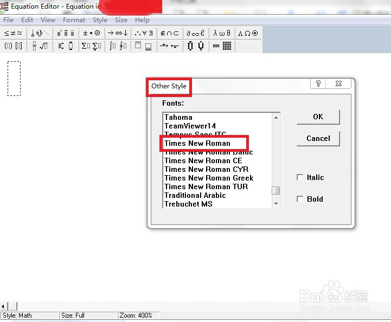
Task: Open fraction and radical templates palette
Action: tap(40, 46)
